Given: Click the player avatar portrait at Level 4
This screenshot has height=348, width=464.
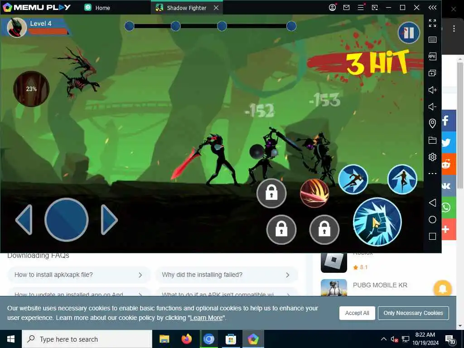Looking at the screenshot, I should 17,28.
